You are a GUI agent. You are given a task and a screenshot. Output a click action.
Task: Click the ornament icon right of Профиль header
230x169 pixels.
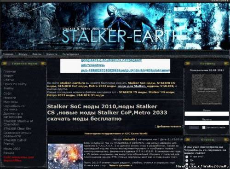[x=226, y=64]
